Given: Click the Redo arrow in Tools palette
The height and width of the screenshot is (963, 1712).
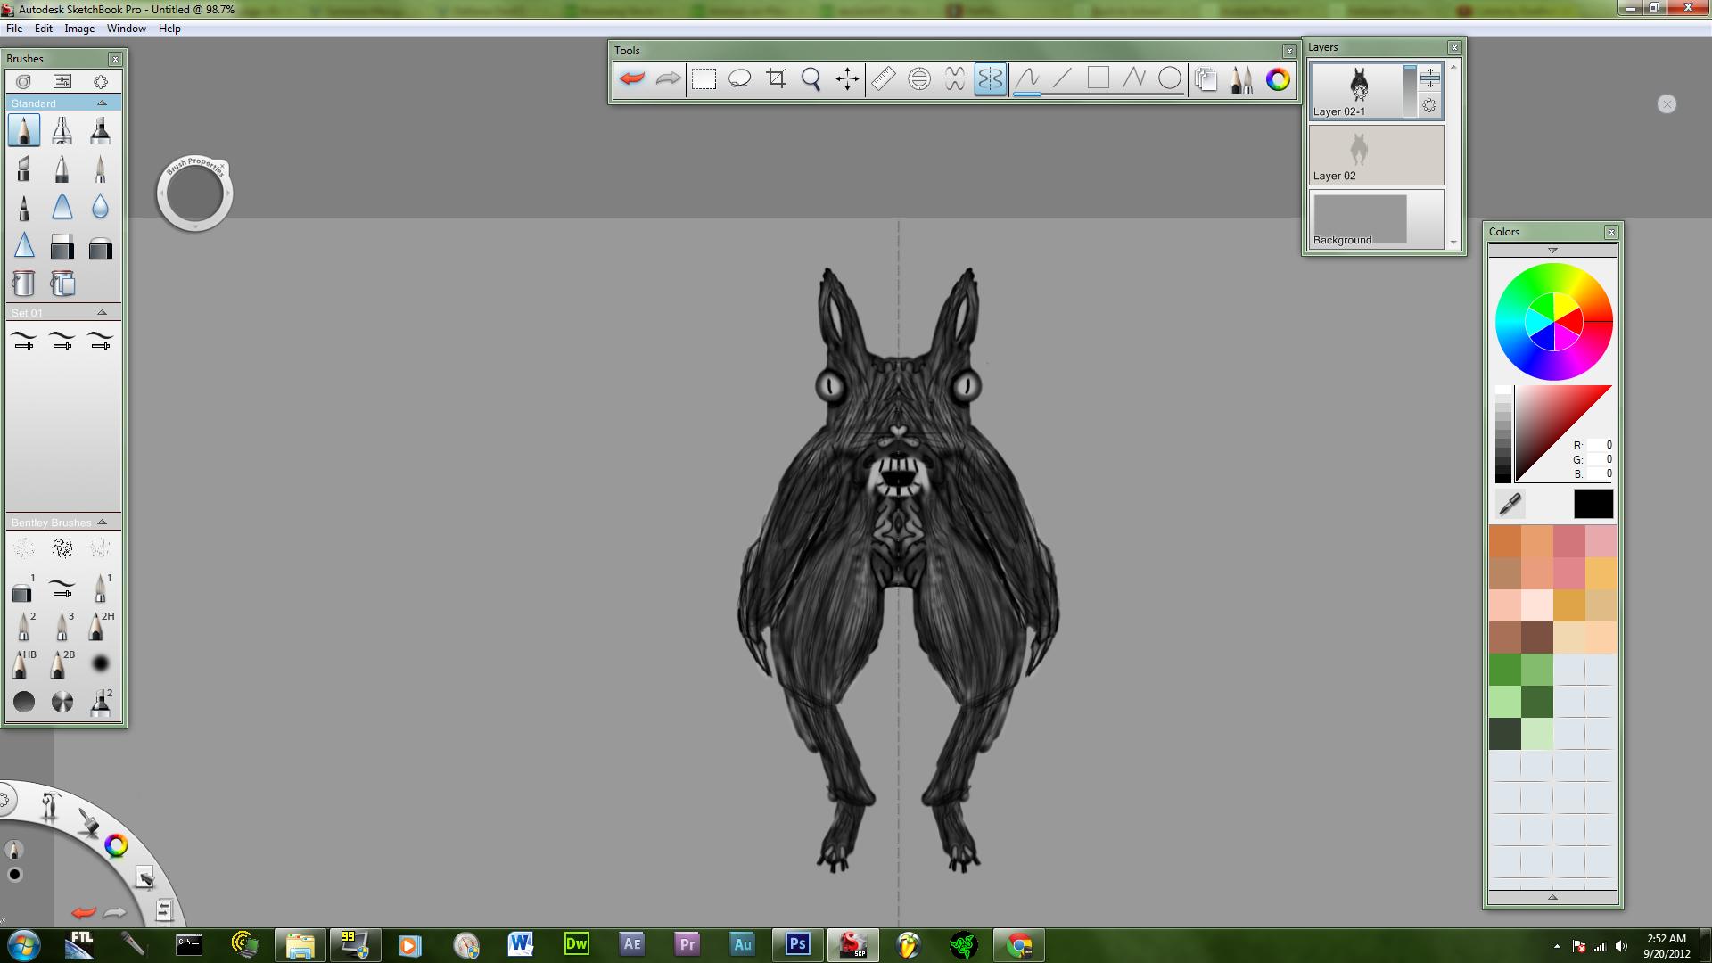Looking at the screenshot, I should click(x=668, y=78).
